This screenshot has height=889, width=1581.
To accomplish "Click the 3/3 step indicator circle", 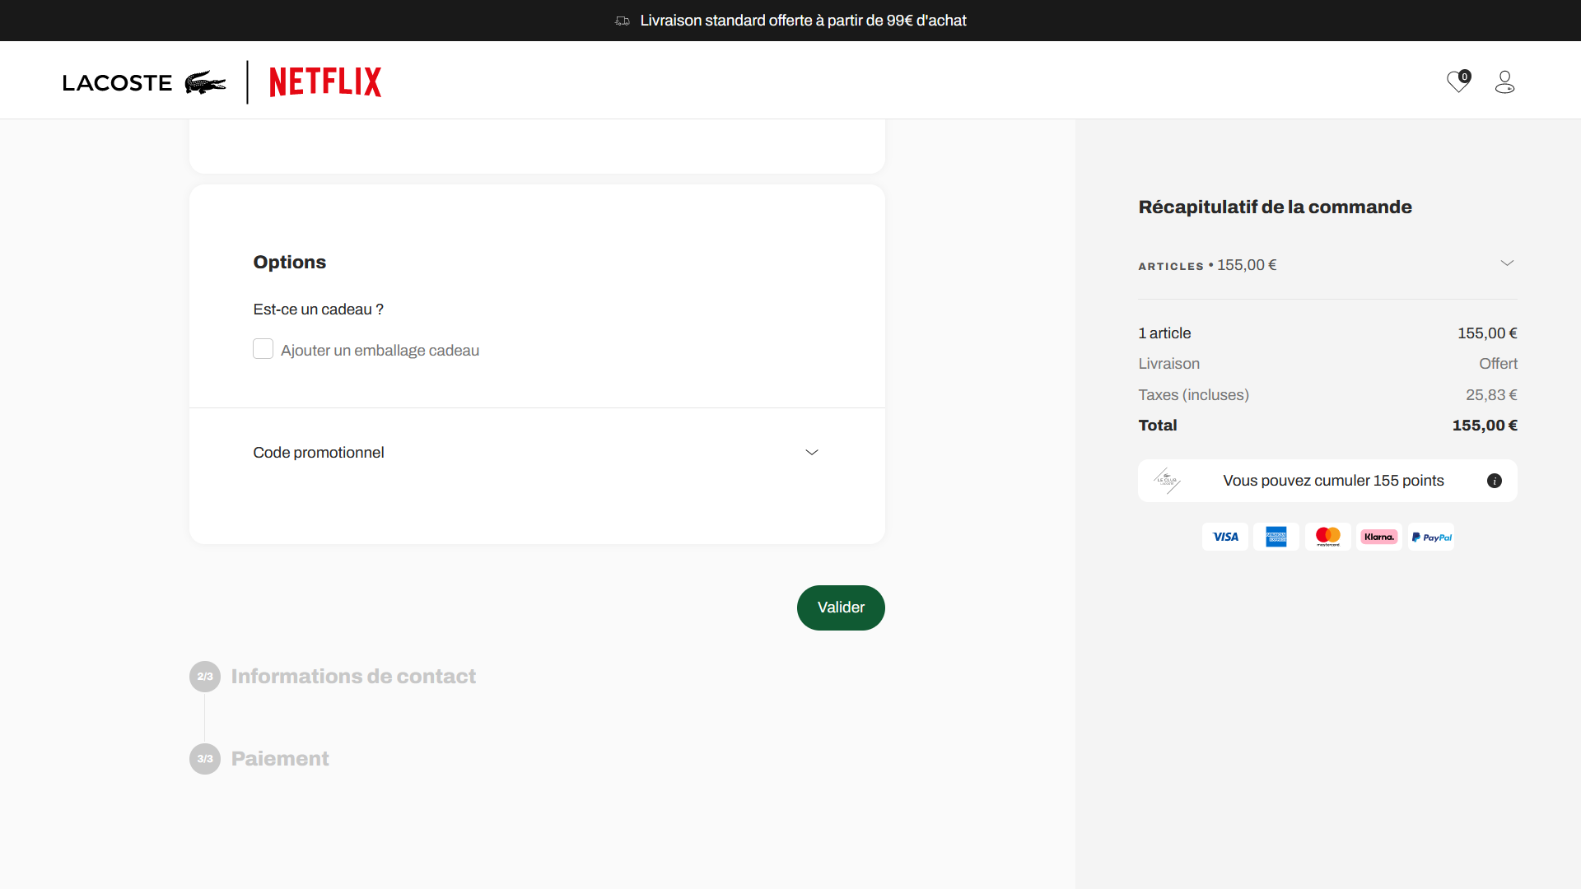I will [x=205, y=759].
